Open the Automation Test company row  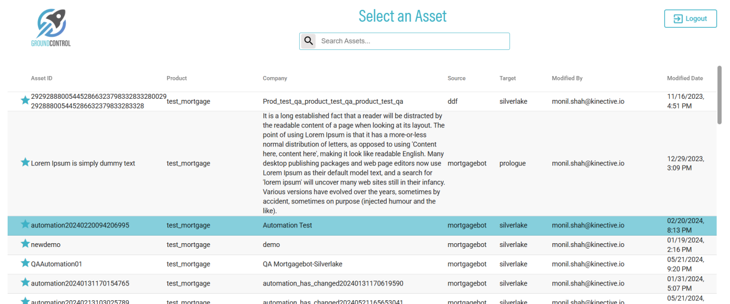pos(287,225)
